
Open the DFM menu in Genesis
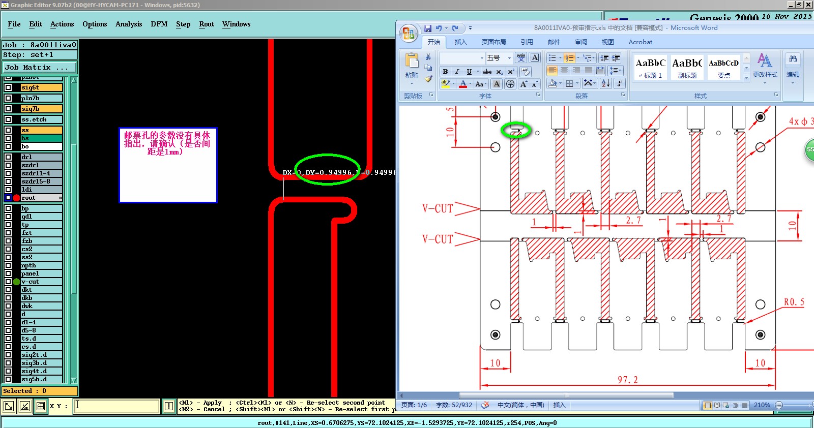pyautogui.click(x=159, y=24)
